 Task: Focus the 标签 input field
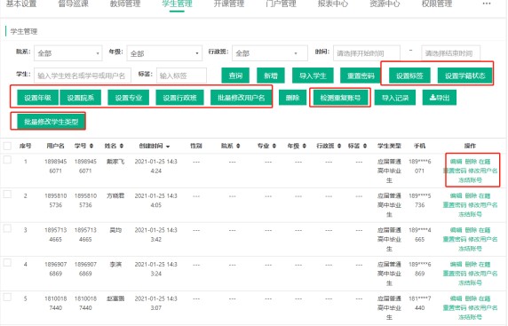pos(181,76)
